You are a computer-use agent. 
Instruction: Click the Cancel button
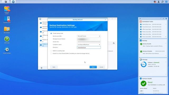tap(101, 67)
